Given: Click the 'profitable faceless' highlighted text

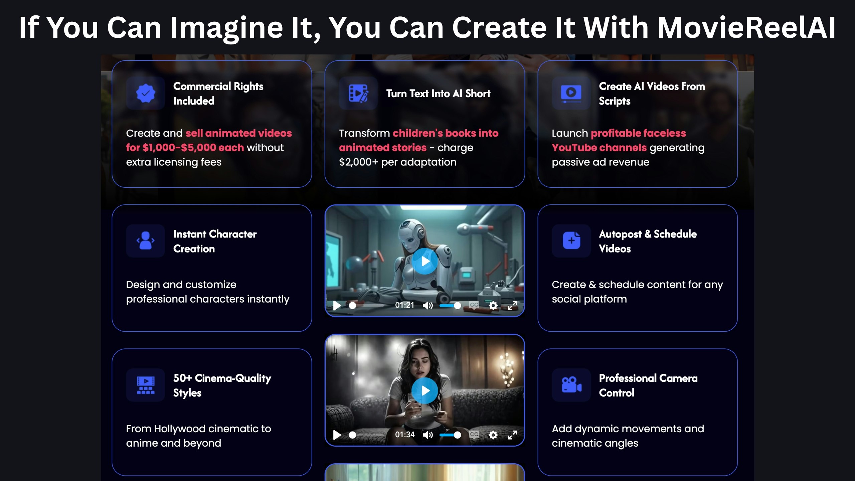Looking at the screenshot, I should (x=638, y=133).
